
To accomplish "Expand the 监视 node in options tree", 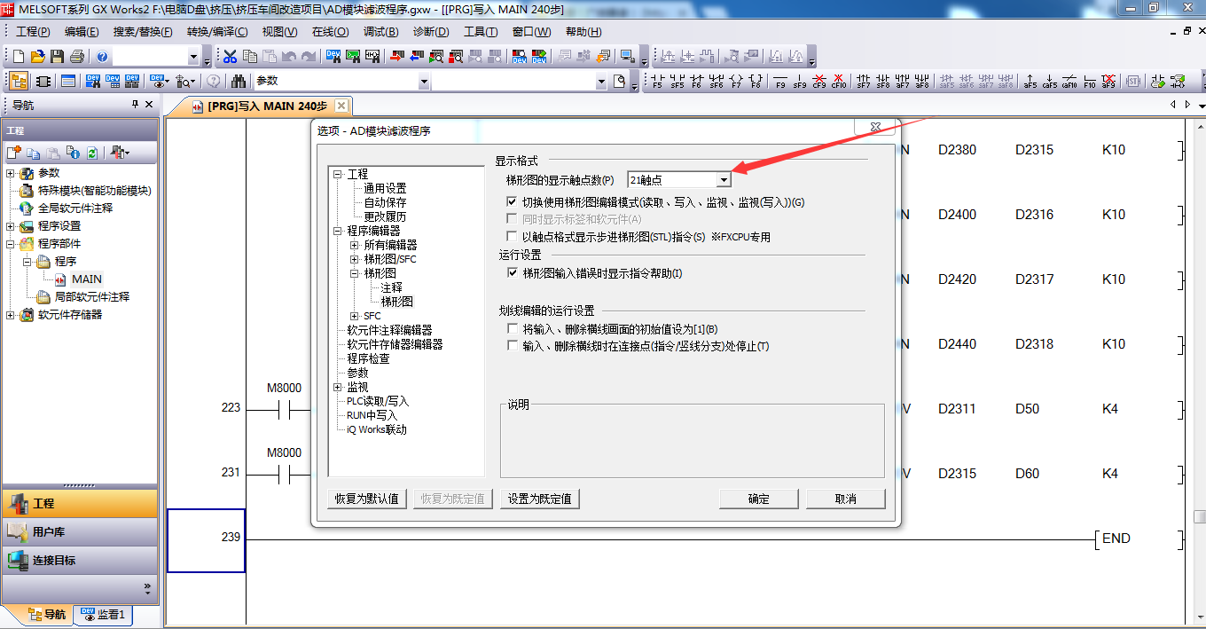I will [x=337, y=388].
